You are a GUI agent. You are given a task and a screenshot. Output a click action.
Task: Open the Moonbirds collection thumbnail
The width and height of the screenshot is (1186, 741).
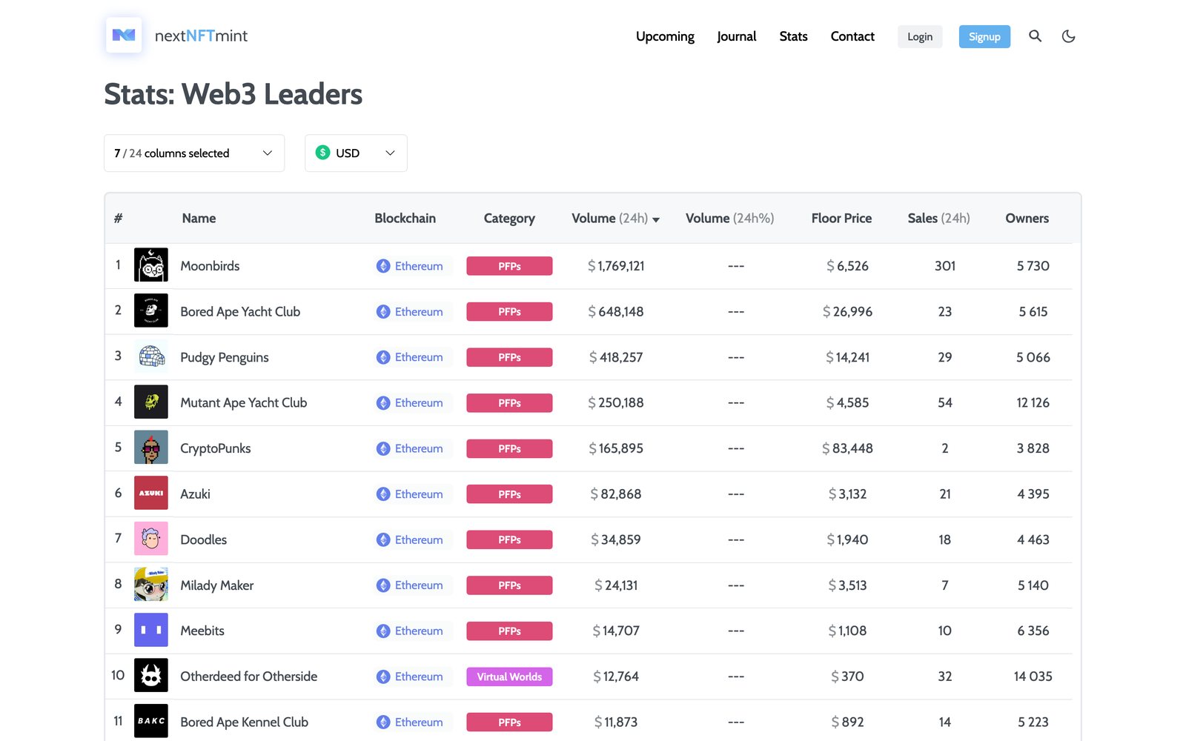pyautogui.click(x=151, y=265)
